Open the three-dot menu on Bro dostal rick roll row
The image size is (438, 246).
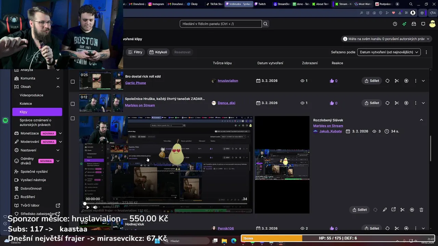click(x=415, y=81)
